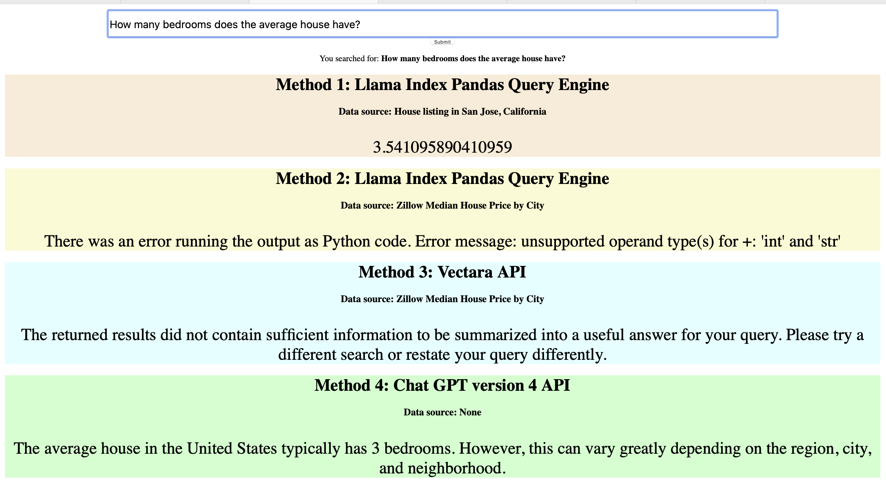Image resolution: width=886 pixels, height=491 pixels.
Task: Click the 3.541095890410959 result value
Action: pos(442,147)
